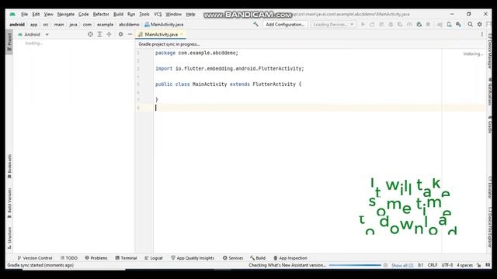Open the VCS menu
Image resolution: width=497 pixels, height=279 pixels.
[158, 14]
